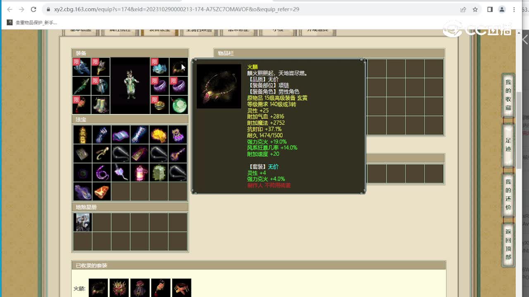
Task: Select the red tassel pendant in 火麟 set
Action: [x=161, y=288]
